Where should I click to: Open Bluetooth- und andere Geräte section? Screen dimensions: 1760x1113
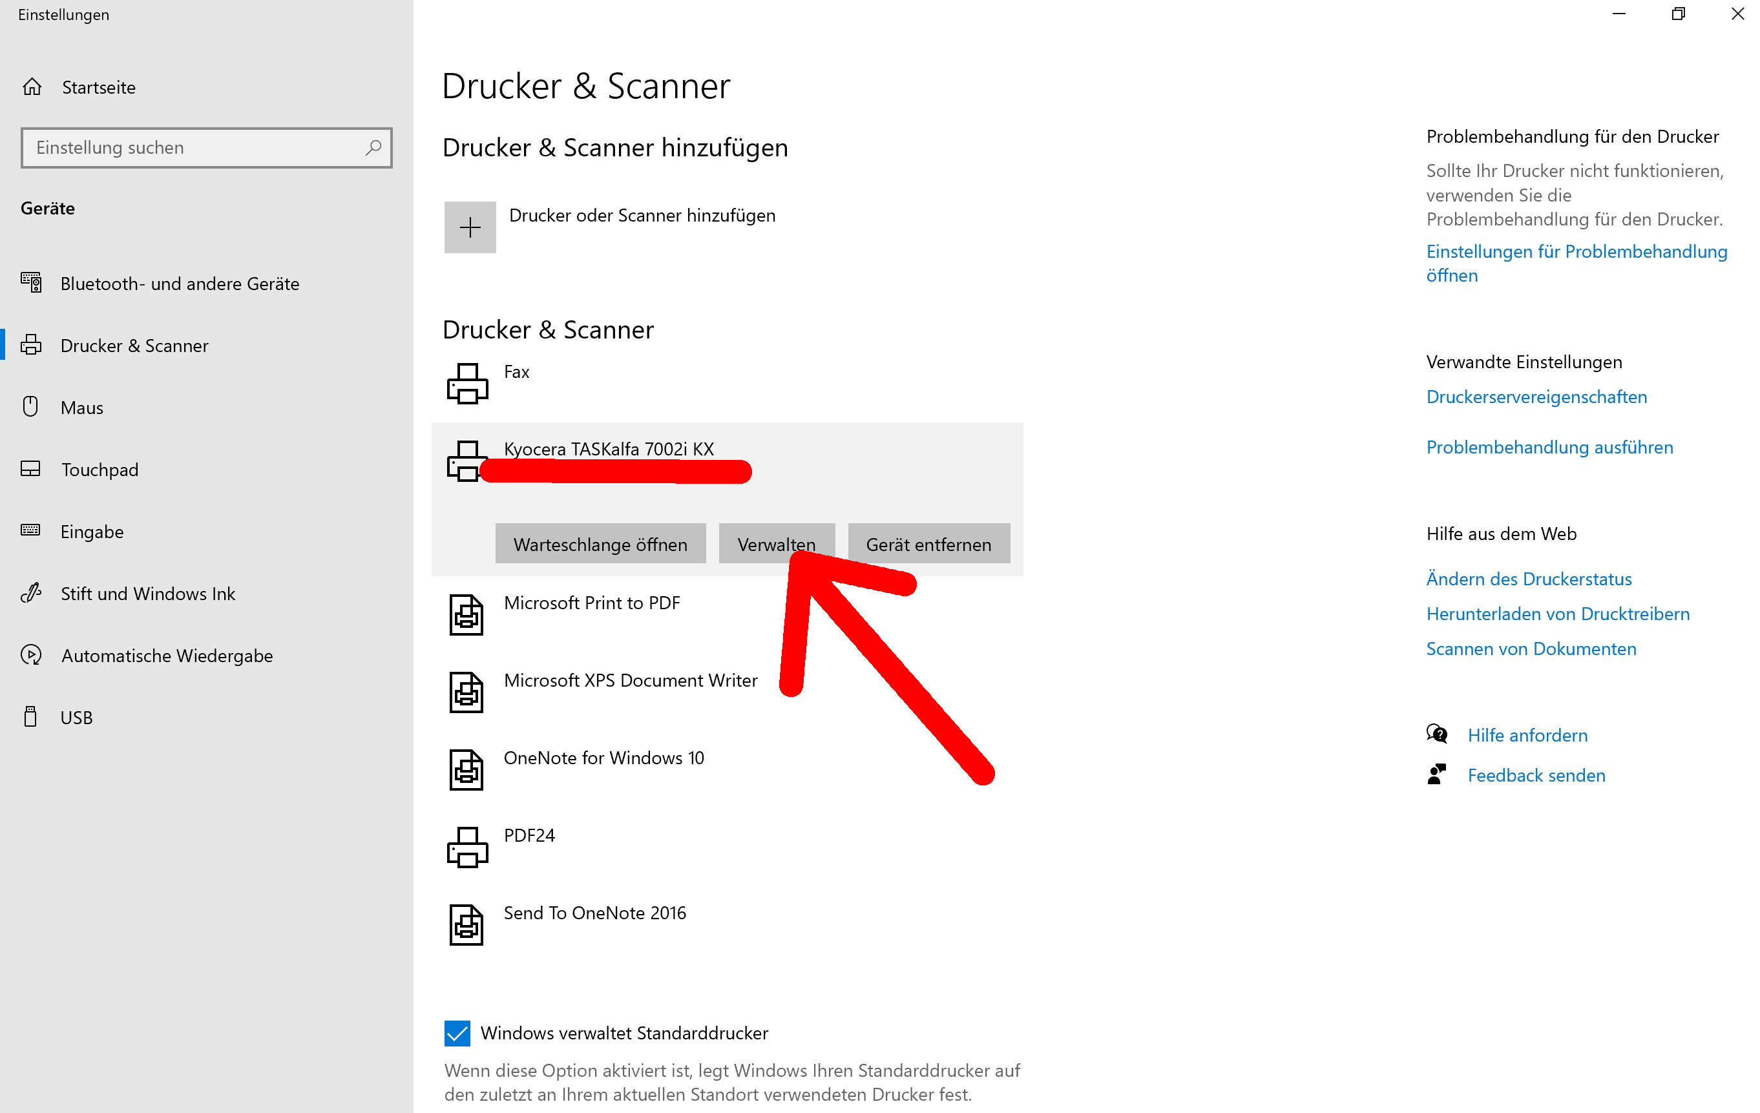[x=180, y=284]
